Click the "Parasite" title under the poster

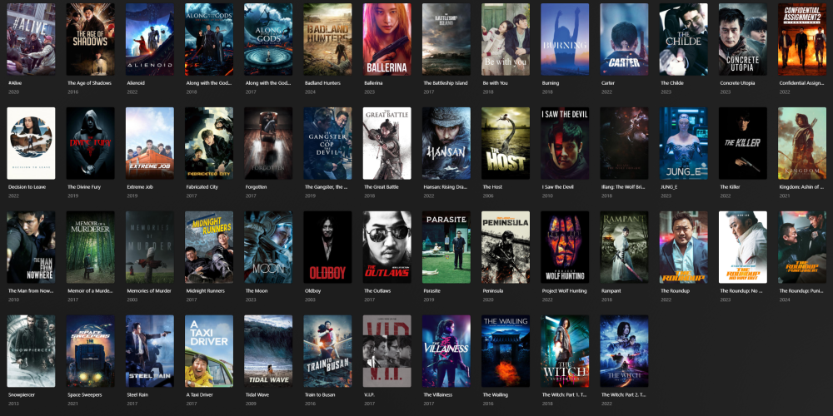432,290
